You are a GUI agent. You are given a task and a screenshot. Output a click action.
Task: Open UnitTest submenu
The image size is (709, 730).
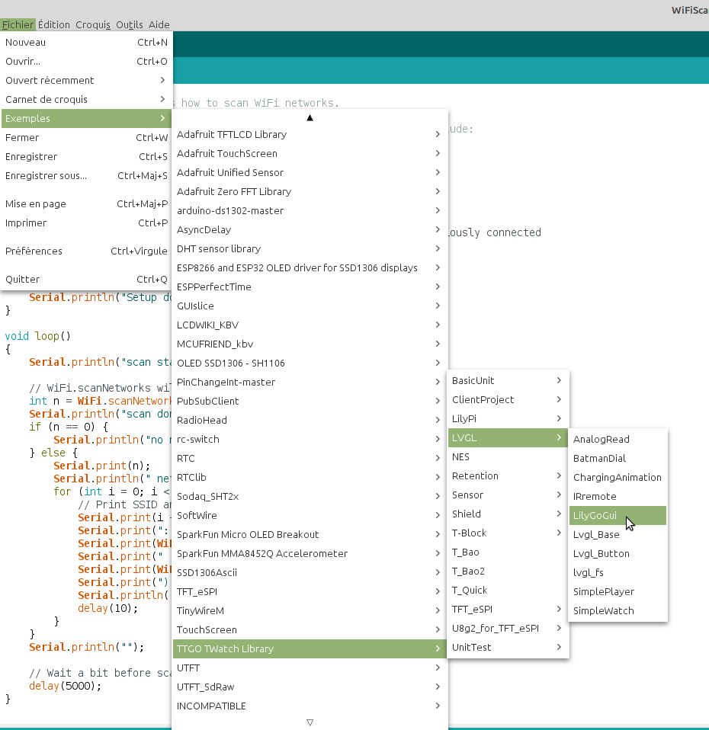pyautogui.click(x=508, y=648)
